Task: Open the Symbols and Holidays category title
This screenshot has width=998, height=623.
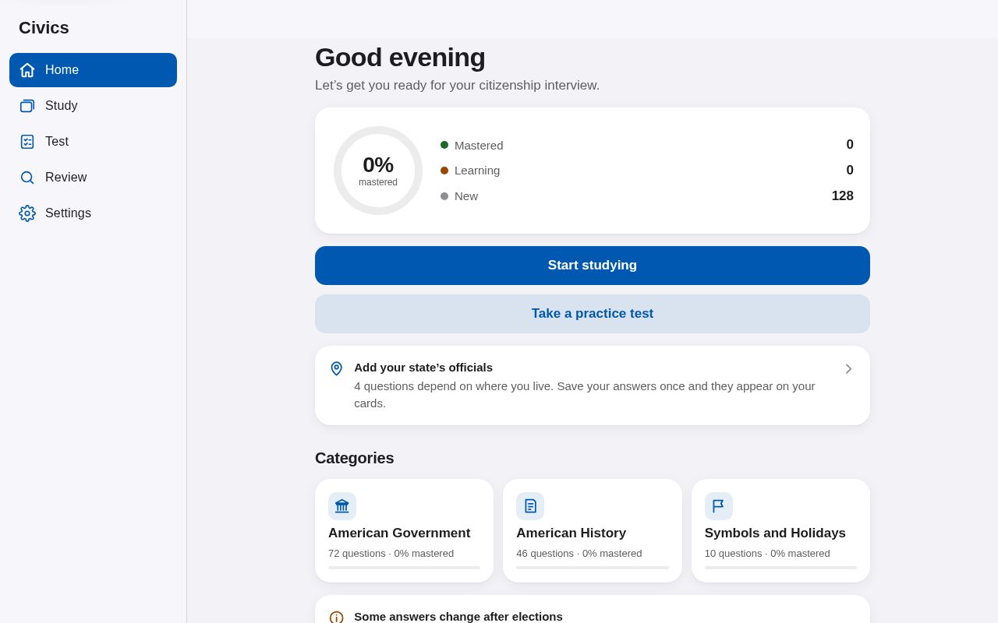Action: coord(775,533)
